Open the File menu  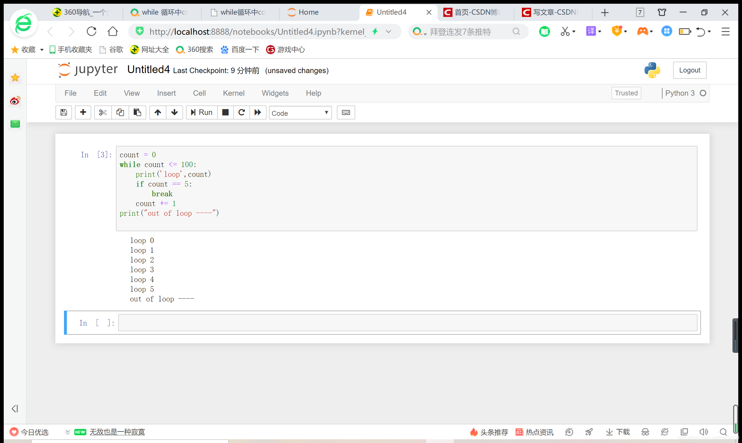point(71,93)
